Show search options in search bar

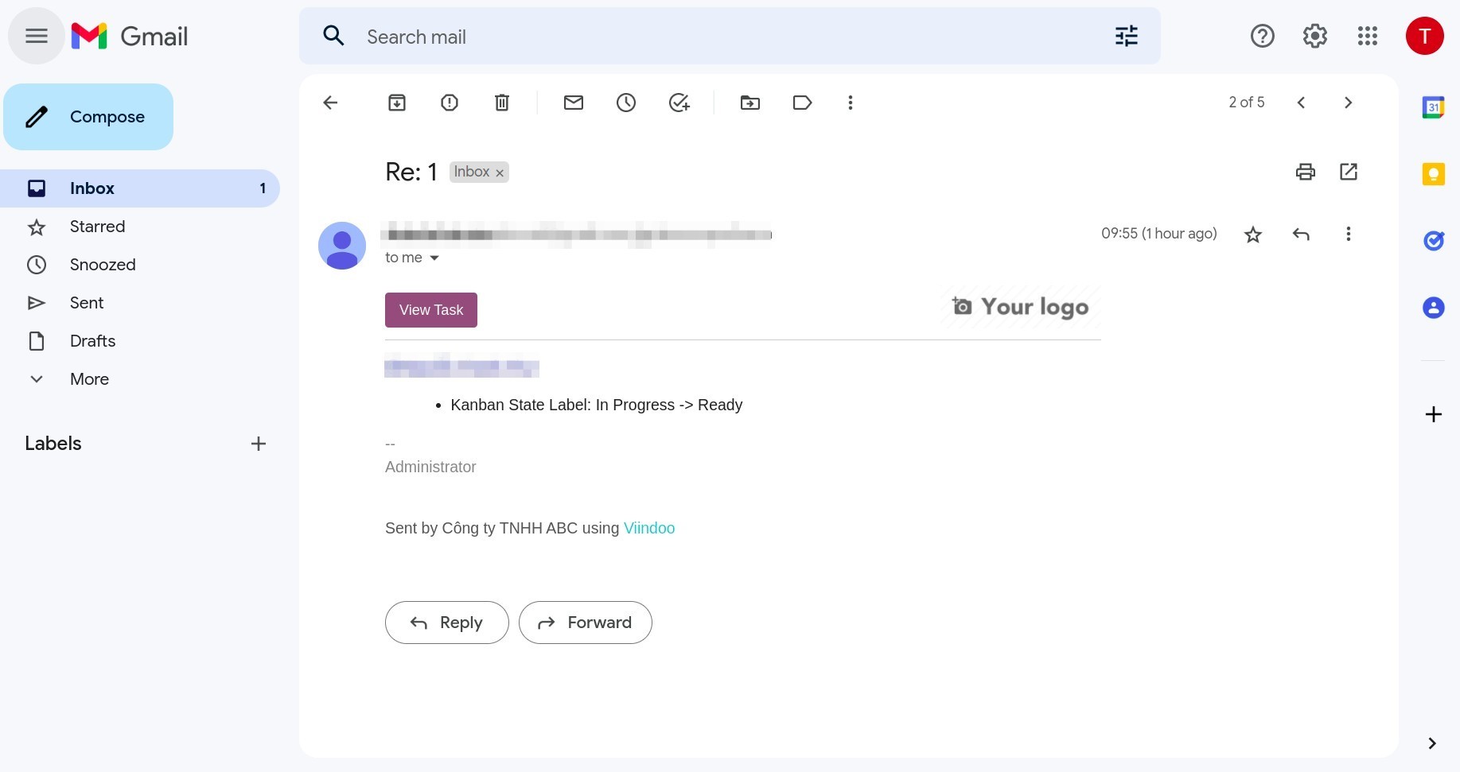coord(1127,37)
